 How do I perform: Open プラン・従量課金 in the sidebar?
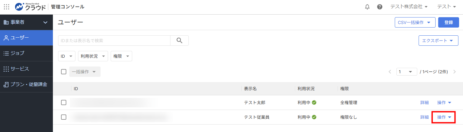26,84
